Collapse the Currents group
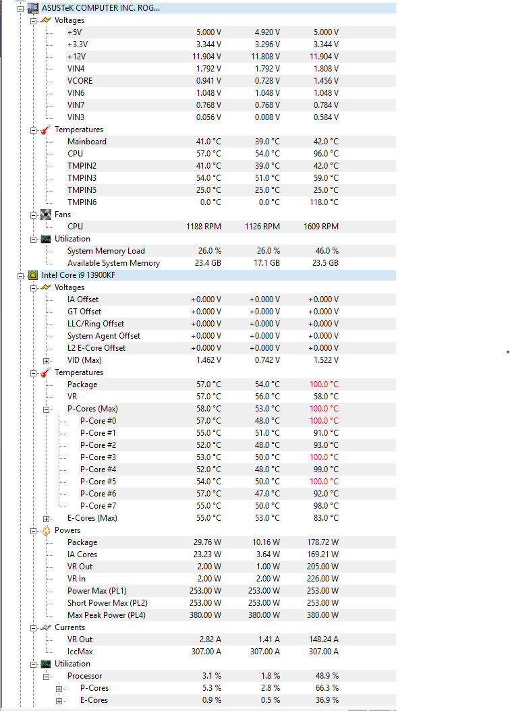 pyautogui.click(x=33, y=628)
